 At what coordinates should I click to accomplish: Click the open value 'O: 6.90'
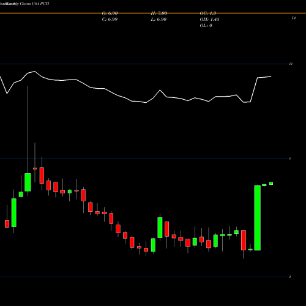click(x=110, y=13)
